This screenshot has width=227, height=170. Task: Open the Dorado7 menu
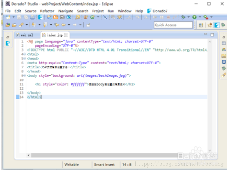(157, 11)
